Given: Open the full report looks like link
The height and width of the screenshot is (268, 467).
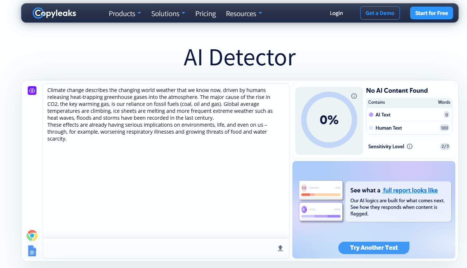Looking at the screenshot, I should click(x=410, y=190).
